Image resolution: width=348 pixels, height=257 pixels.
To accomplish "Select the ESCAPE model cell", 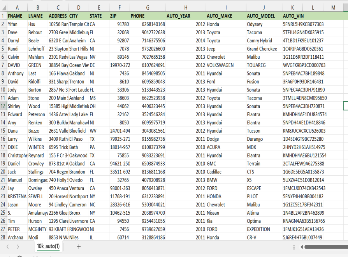I will pos(264,188).
